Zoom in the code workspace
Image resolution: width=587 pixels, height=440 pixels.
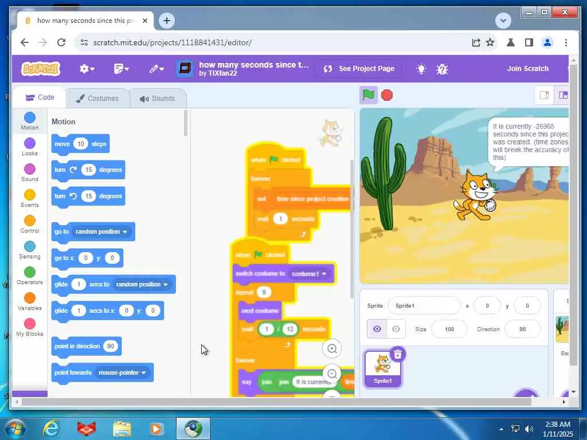point(332,349)
